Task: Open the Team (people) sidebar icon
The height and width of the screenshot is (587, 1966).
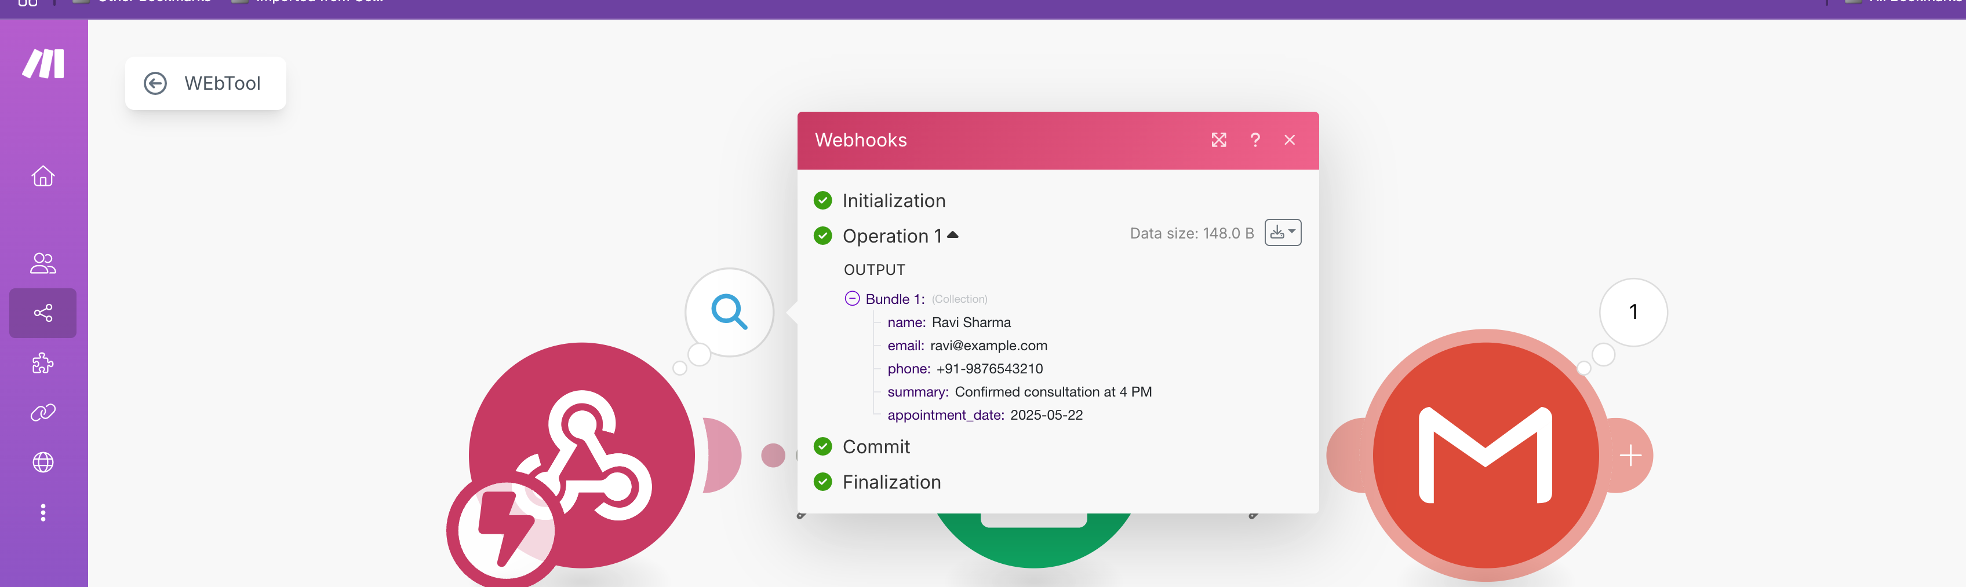Action: point(43,263)
